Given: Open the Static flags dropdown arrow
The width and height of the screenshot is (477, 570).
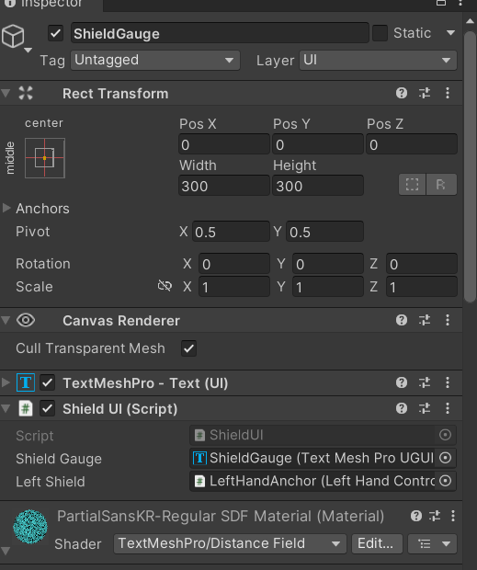Looking at the screenshot, I should coord(450,33).
